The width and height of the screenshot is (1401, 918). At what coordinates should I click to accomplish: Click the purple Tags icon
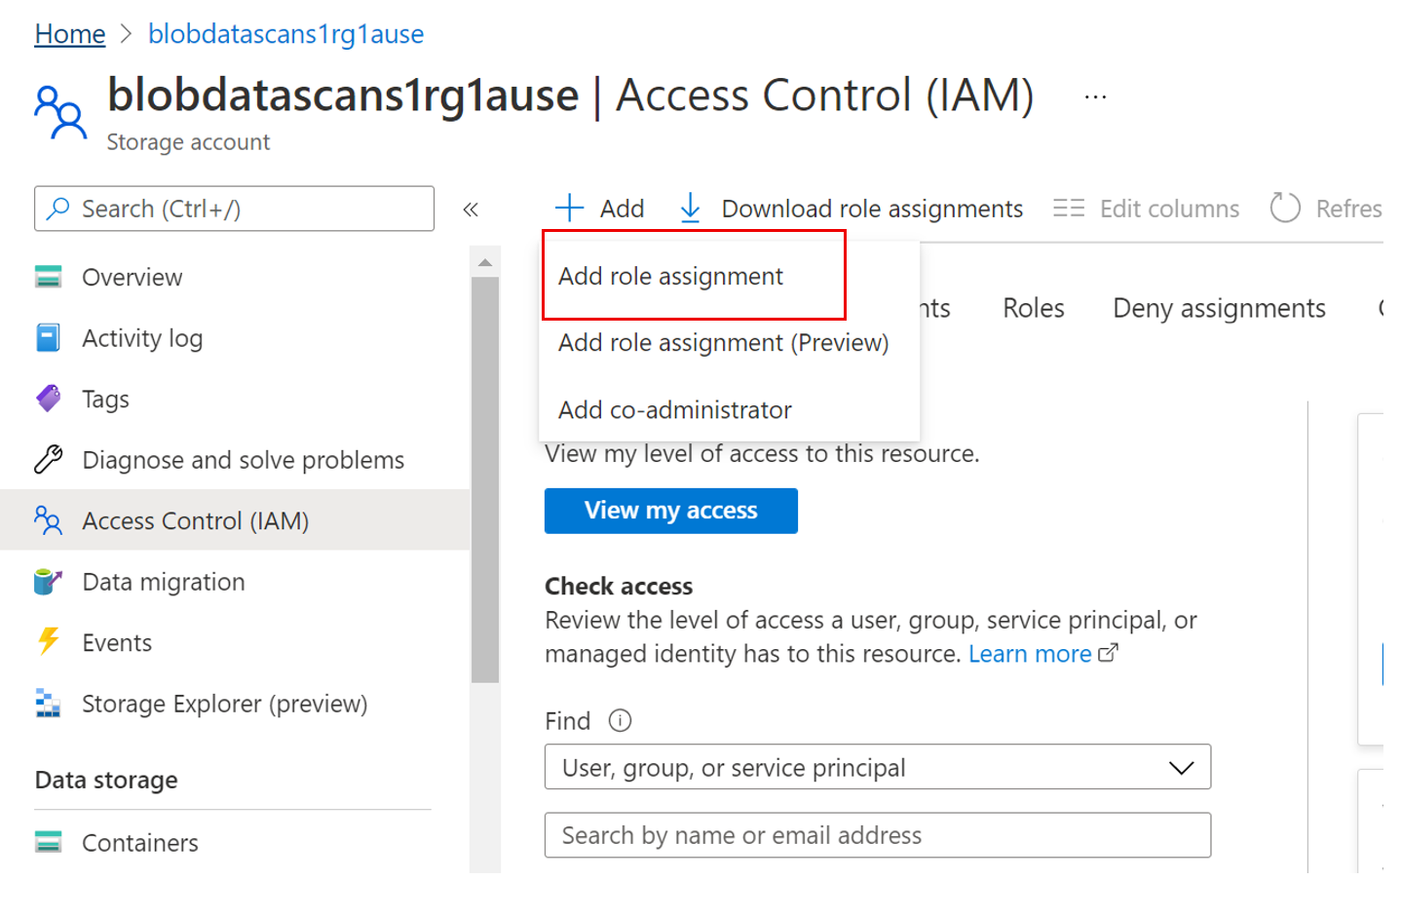point(49,399)
